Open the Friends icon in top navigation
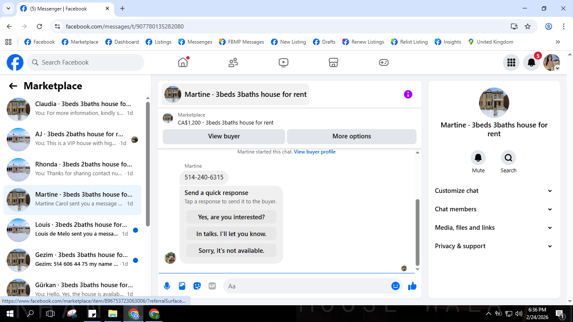This screenshot has height=322, width=573. click(233, 62)
